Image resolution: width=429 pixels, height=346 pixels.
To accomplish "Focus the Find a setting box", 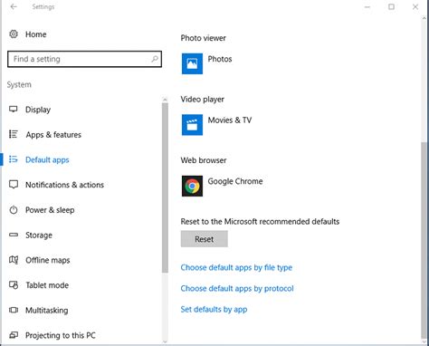I will click(x=84, y=59).
